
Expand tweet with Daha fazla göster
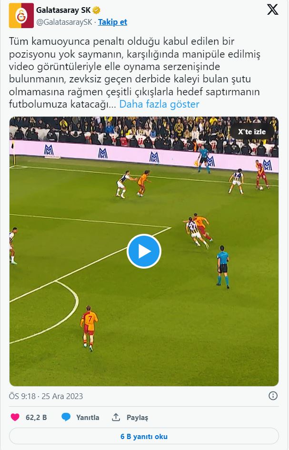(159, 104)
